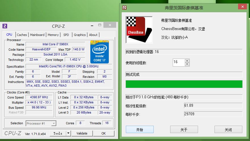Click the Cores value 8

point(80,123)
